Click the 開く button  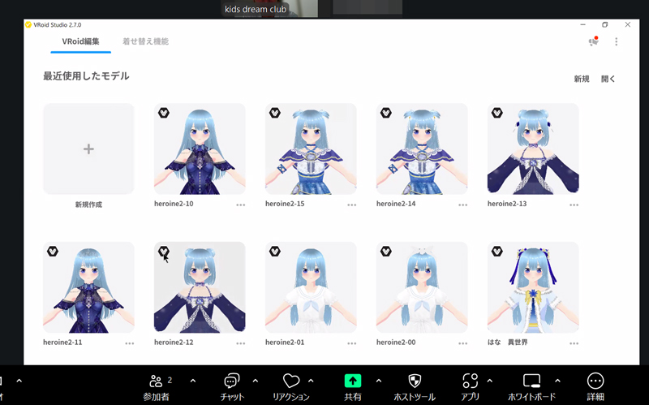pos(608,79)
